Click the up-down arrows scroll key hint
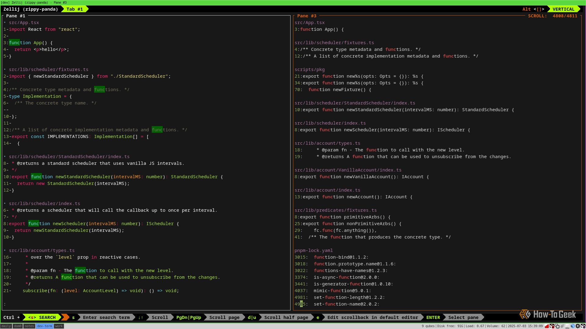The height and width of the screenshot is (329, 586). click(141, 317)
